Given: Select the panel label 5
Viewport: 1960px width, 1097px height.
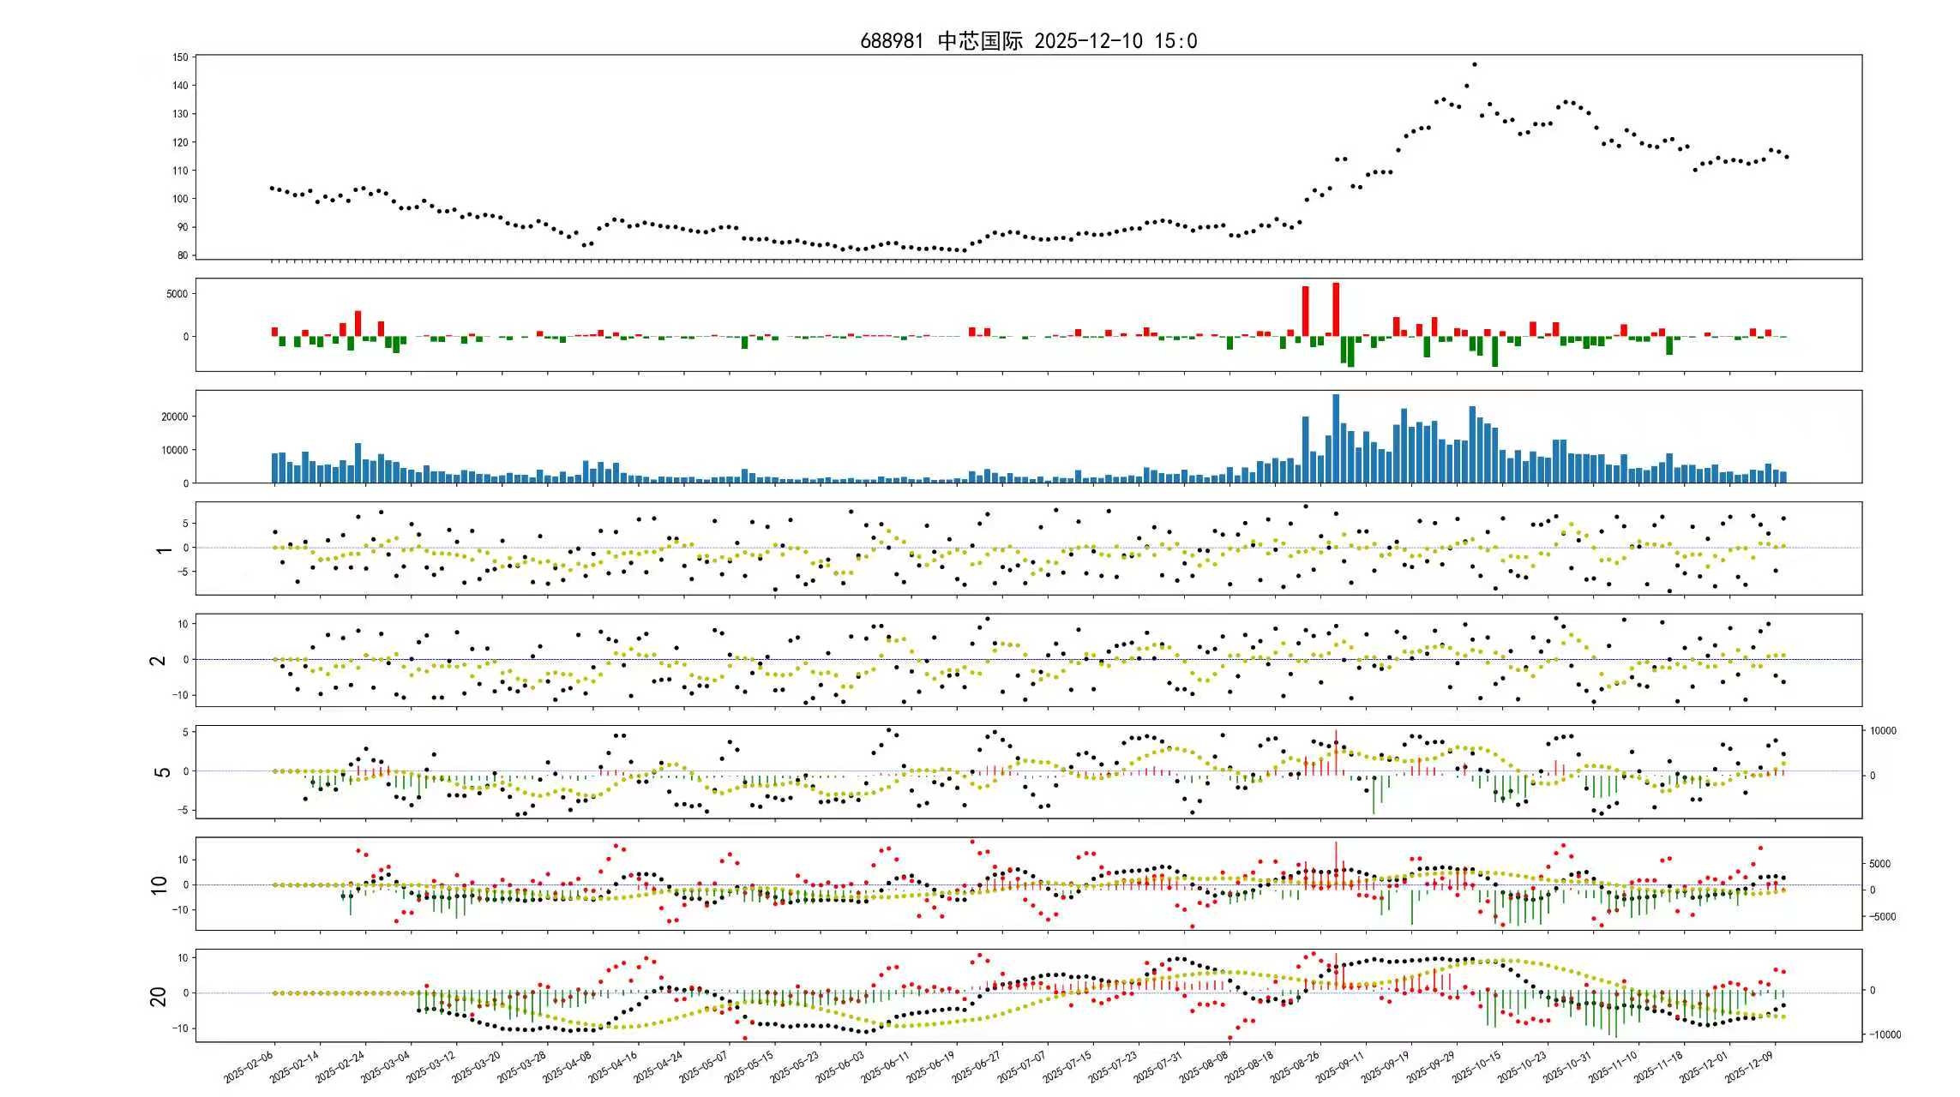Looking at the screenshot, I should tap(160, 771).
